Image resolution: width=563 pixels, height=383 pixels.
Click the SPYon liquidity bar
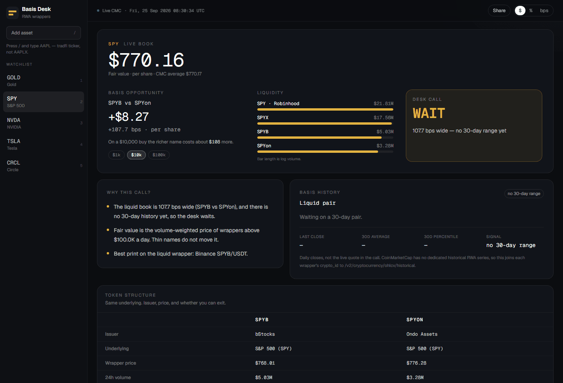click(325, 152)
